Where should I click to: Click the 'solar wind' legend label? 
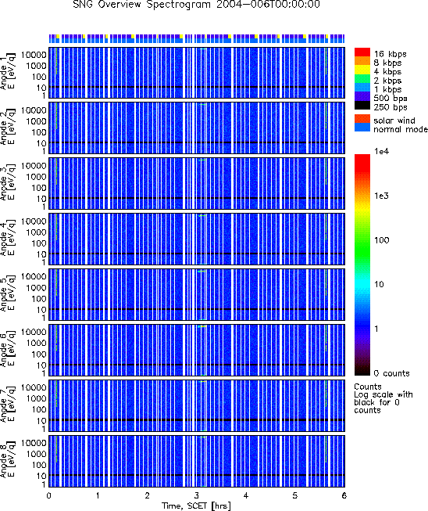394,121
